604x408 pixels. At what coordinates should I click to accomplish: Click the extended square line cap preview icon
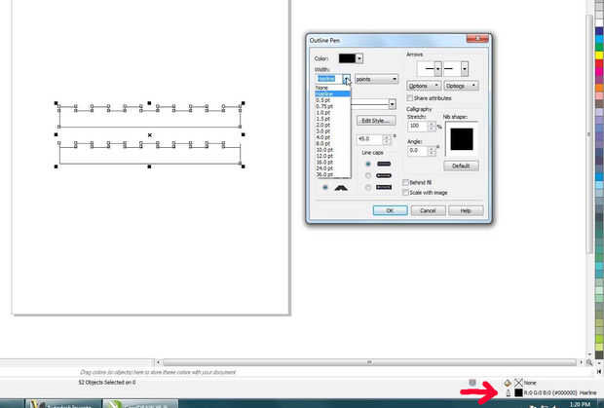[384, 188]
